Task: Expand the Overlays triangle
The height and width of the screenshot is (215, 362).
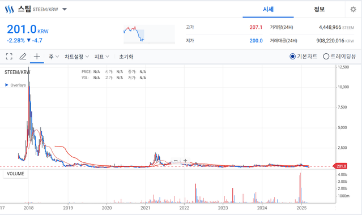Action: [7, 85]
